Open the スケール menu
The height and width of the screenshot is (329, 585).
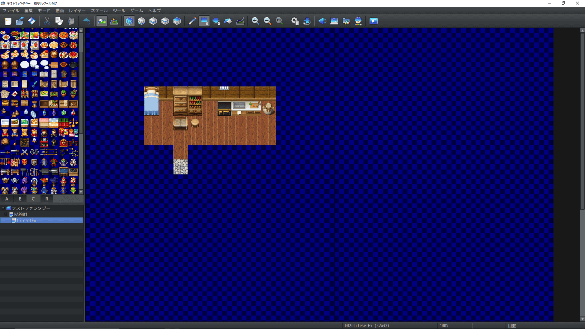(99, 11)
